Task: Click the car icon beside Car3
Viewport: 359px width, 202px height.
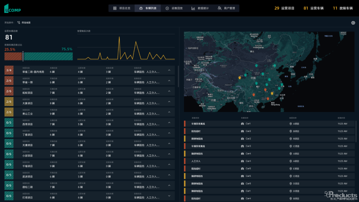Action: (x=242, y=146)
